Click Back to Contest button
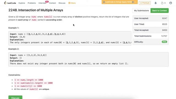This screenshot has height=99, width=176. pos(159,10)
